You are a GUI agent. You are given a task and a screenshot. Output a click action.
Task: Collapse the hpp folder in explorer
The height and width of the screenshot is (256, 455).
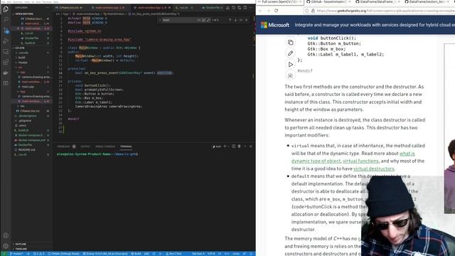click(23, 92)
